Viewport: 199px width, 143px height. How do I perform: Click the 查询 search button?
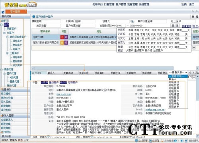[175, 25]
